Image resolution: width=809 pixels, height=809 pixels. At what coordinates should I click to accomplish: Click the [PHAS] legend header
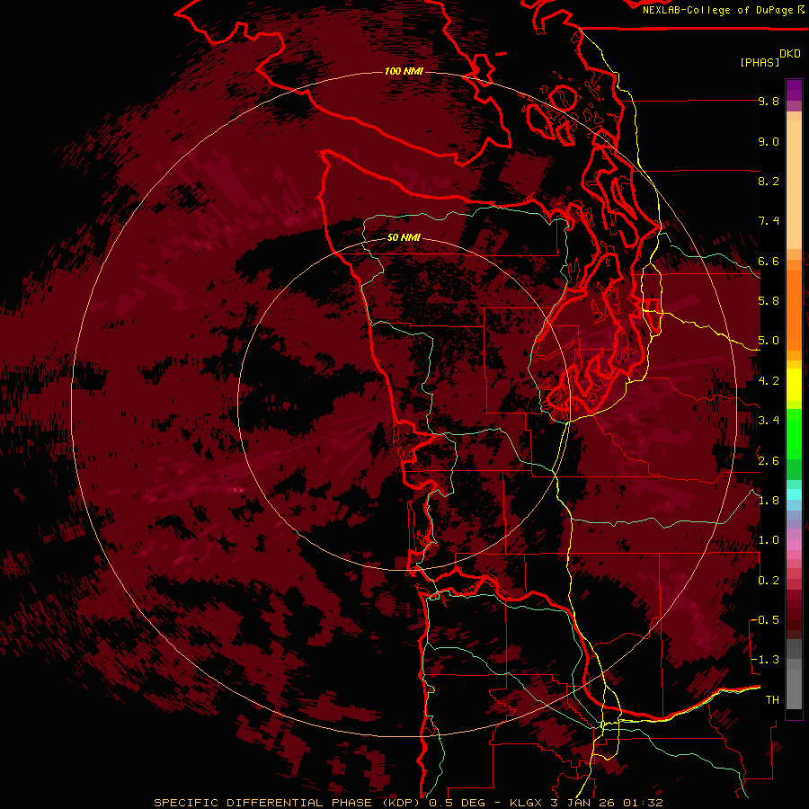click(x=760, y=63)
